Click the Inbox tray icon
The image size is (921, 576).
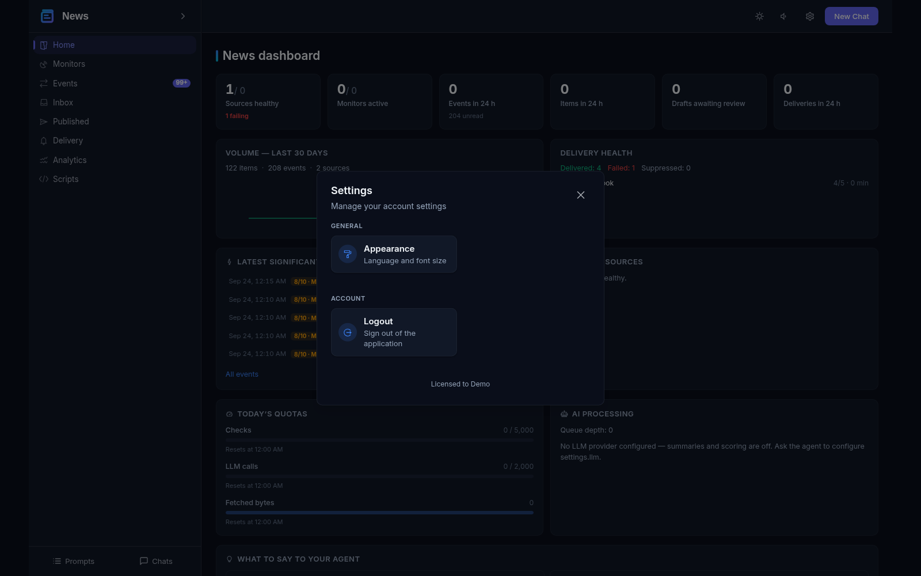pos(44,103)
